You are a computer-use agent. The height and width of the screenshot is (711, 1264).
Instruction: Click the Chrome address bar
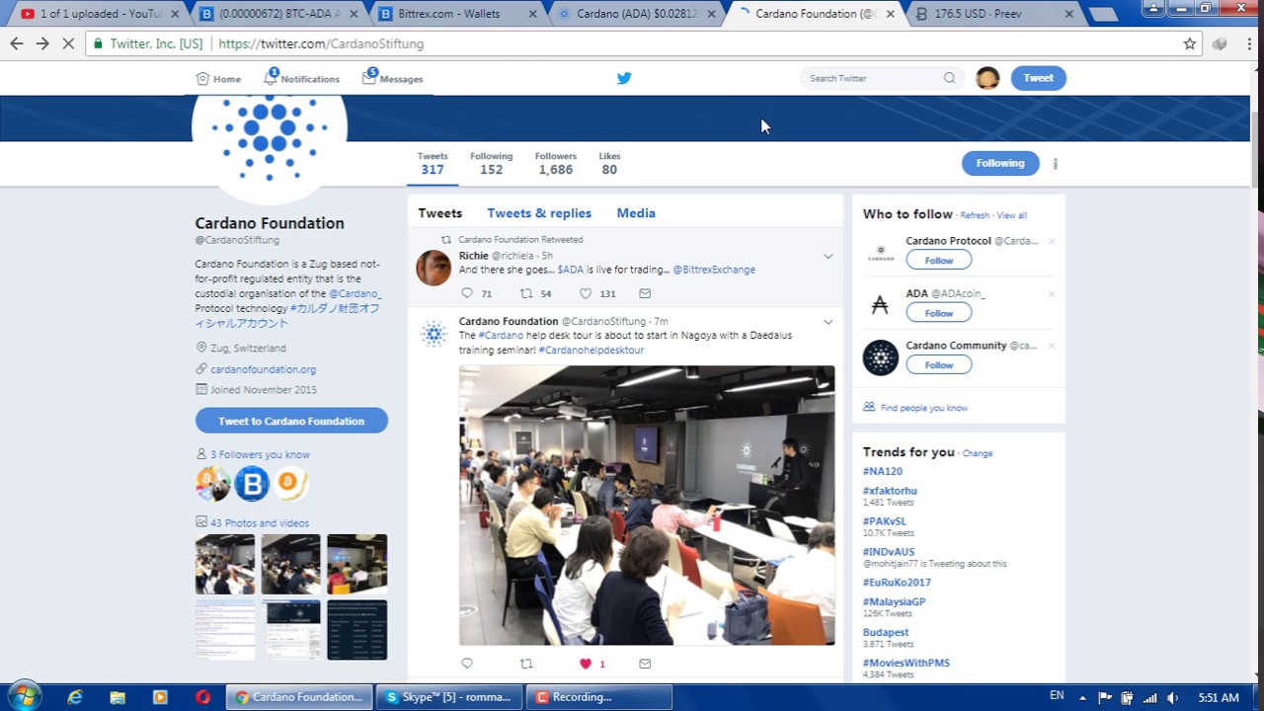point(642,43)
